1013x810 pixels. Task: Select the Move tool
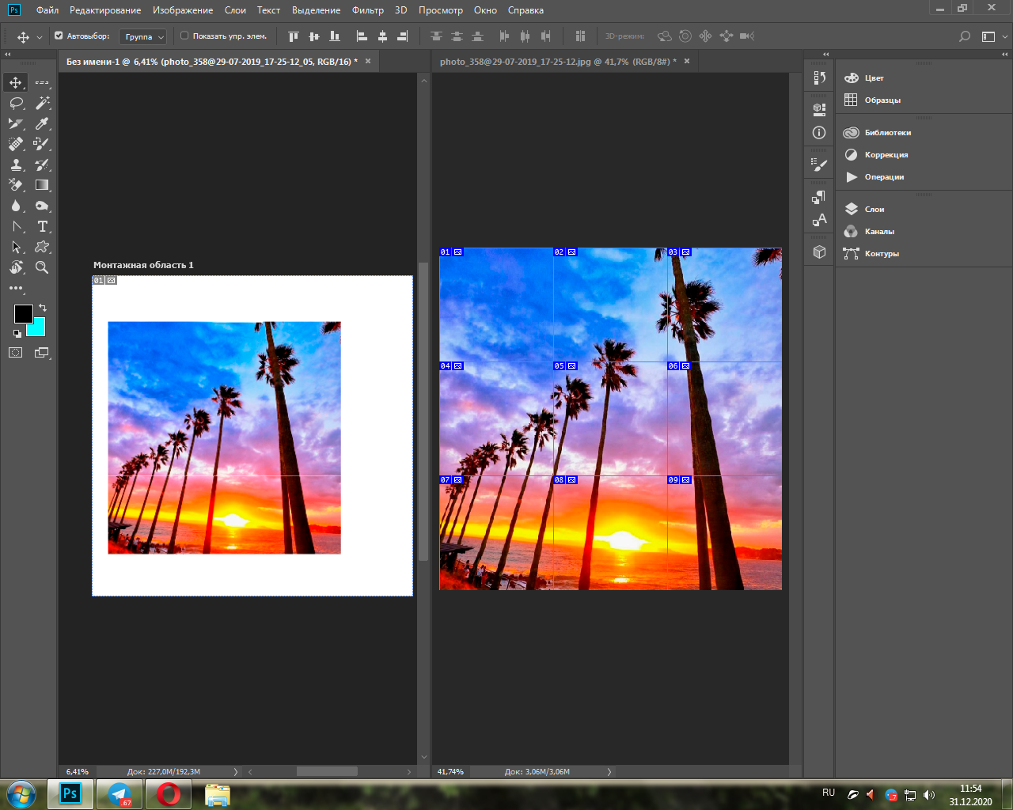pyautogui.click(x=16, y=82)
